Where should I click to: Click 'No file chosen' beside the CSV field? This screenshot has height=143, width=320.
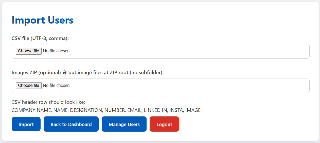[x=56, y=51]
